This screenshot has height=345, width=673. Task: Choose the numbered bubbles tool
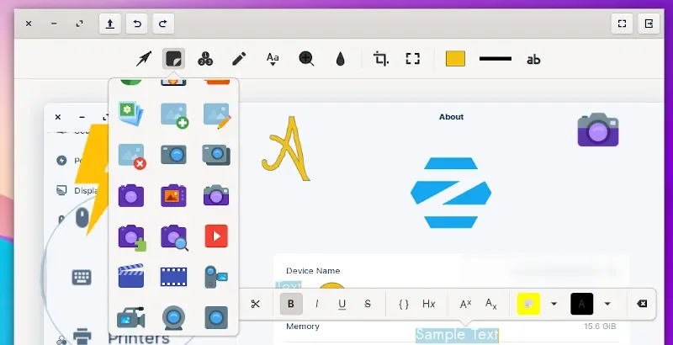coord(205,59)
